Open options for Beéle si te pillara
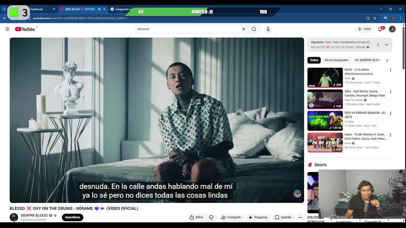Screen dimensions: 406x228 pyautogui.click(x=390, y=70)
